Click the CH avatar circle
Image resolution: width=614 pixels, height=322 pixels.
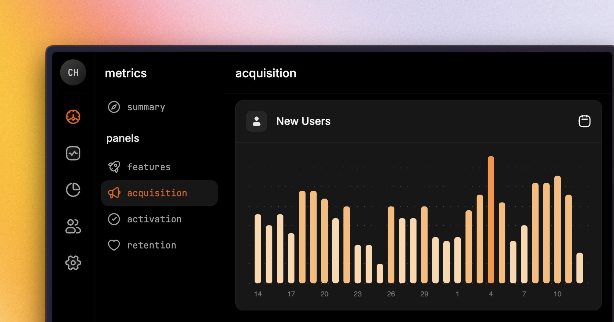pyautogui.click(x=73, y=72)
